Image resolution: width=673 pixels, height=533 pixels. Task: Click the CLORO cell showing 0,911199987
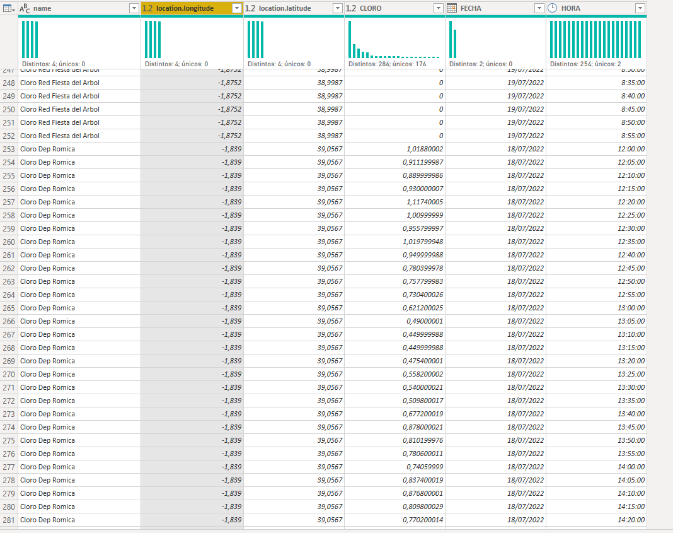[x=395, y=162]
